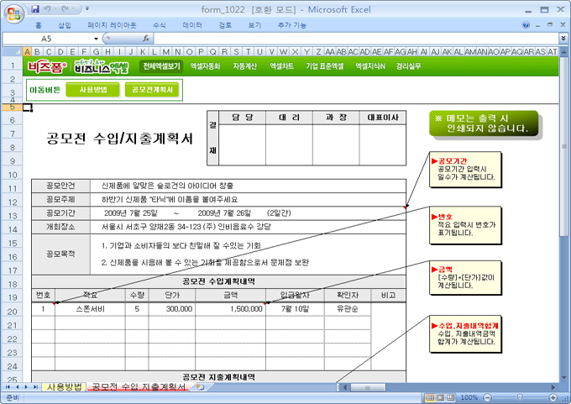The height and width of the screenshot is (404, 571).
Task: Open Excel help question mark icon
Action: tap(527, 25)
